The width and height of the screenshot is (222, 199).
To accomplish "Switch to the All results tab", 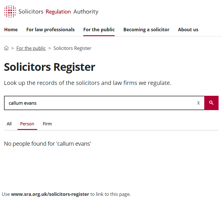I will click(x=9, y=124).
